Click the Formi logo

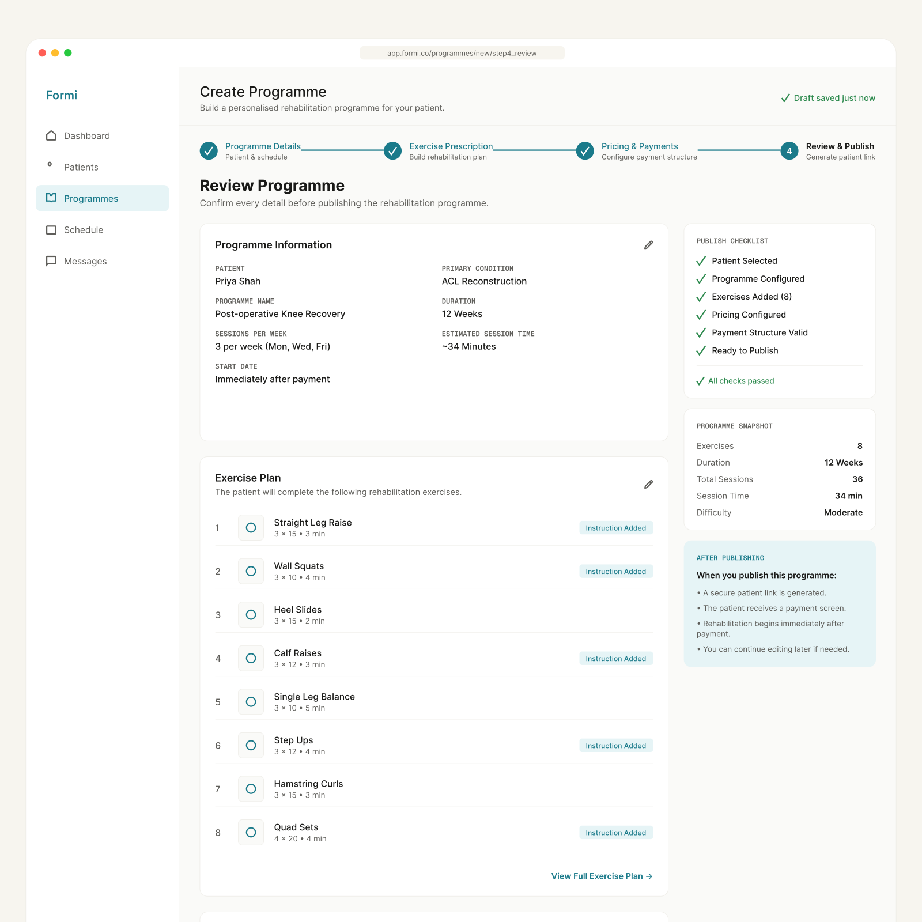pyautogui.click(x=62, y=95)
